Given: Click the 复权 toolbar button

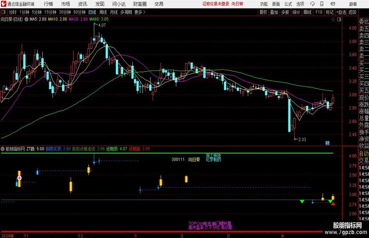Looking at the screenshot, I should tap(263, 12).
